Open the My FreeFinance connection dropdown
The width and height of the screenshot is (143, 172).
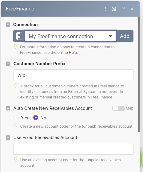[70, 36]
